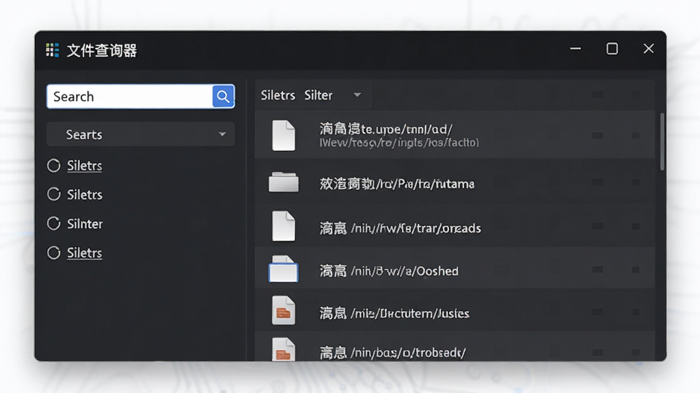The width and height of the screenshot is (700, 393).
Task: Click the Siletrs header label
Action: point(278,95)
